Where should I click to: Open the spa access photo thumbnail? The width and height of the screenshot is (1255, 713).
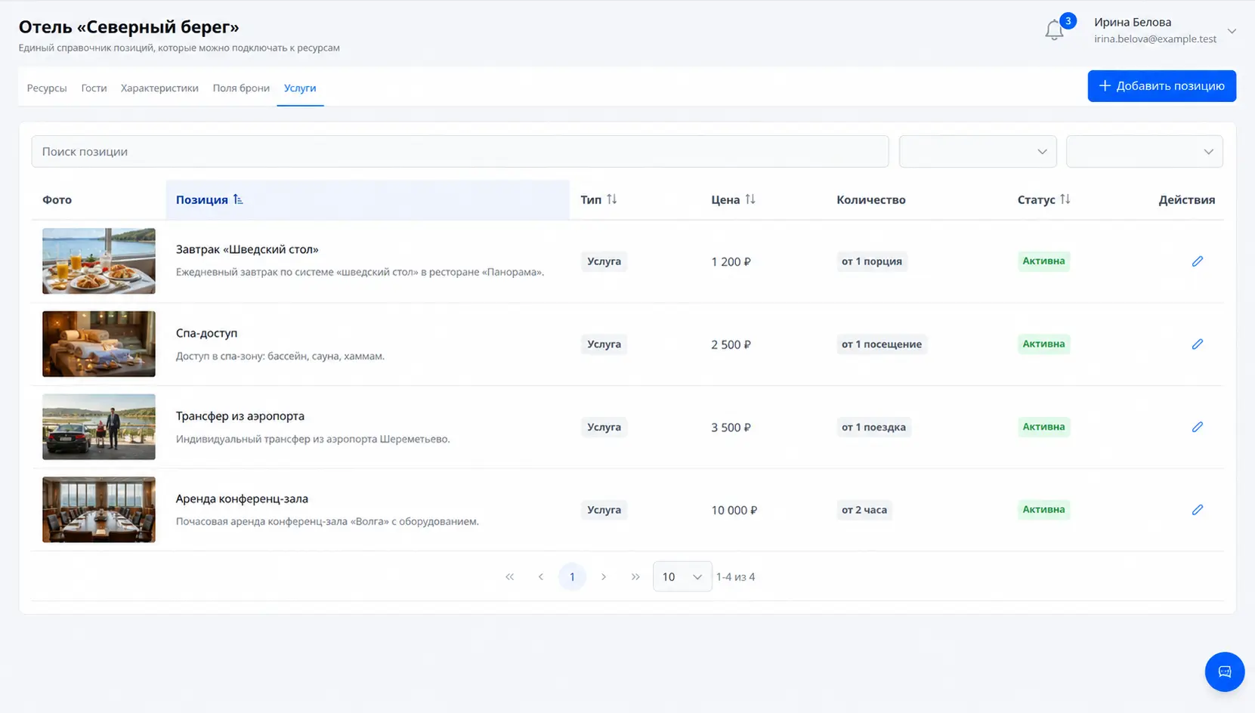click(99, 344)
